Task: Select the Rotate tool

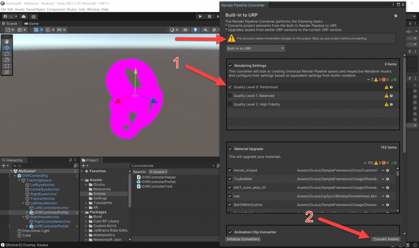Action: coord(7,54)
